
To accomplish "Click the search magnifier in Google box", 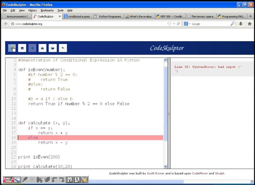I will click(x=233, y=24).
